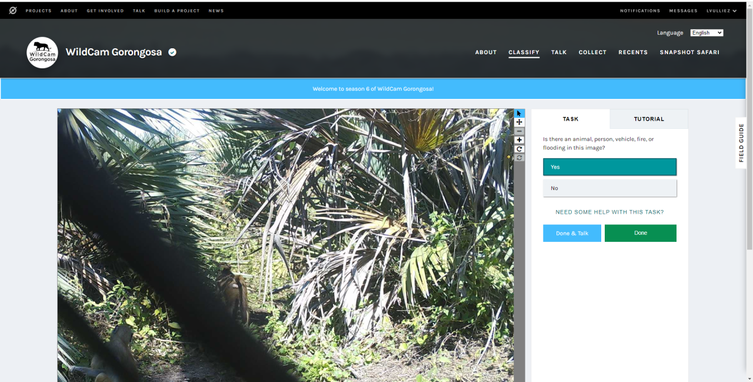Switch to the Tutorial tab
Screen dimensions: 753x382
click(649, 119)
